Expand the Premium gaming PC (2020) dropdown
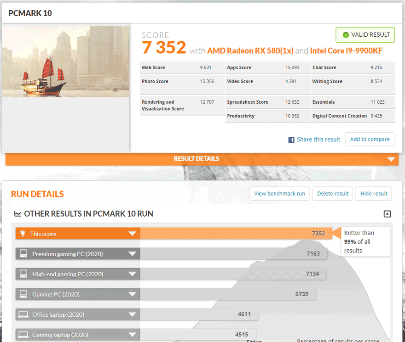The height and width of the screenshot is (342, 405). [132, 253]
